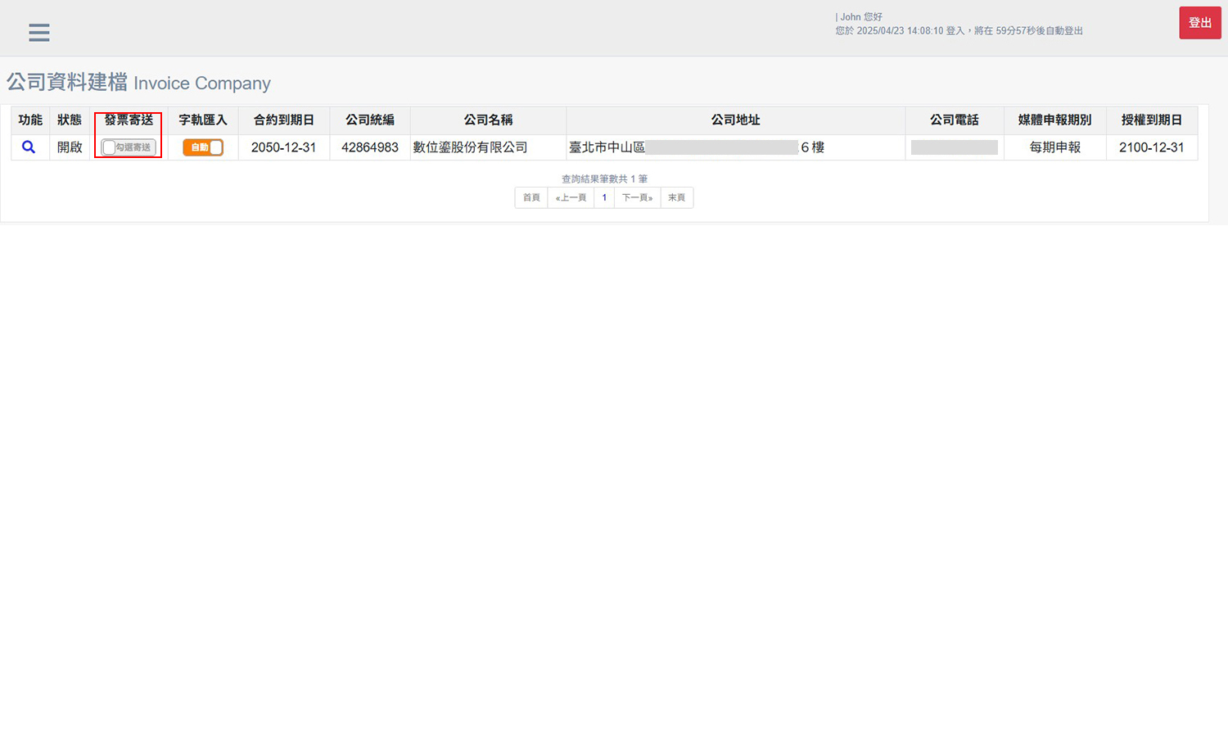Click the 下一頁» next page button

click(x=637, y=197)
